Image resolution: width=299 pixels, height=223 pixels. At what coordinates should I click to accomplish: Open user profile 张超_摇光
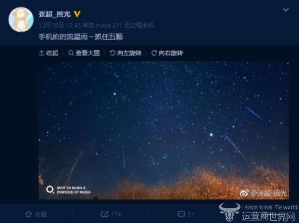click(x=54, y=14)
